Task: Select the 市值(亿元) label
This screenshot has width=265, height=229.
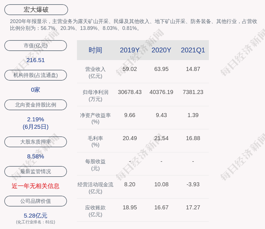Action: click(36, 46)
